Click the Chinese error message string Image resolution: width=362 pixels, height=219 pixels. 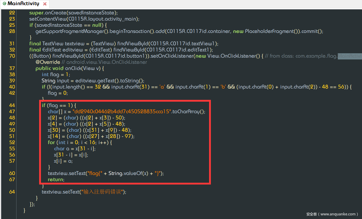tap(102, 192)
